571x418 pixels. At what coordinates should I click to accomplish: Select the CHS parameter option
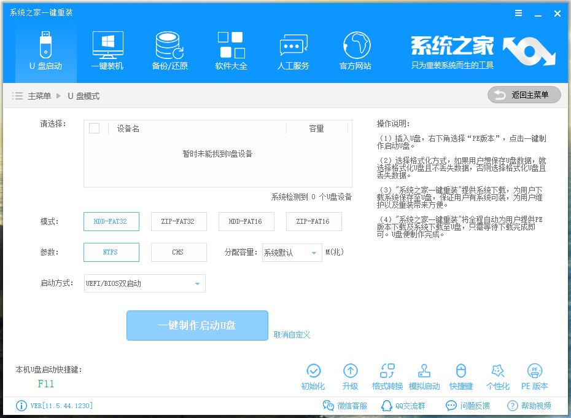tap(179, 252)
